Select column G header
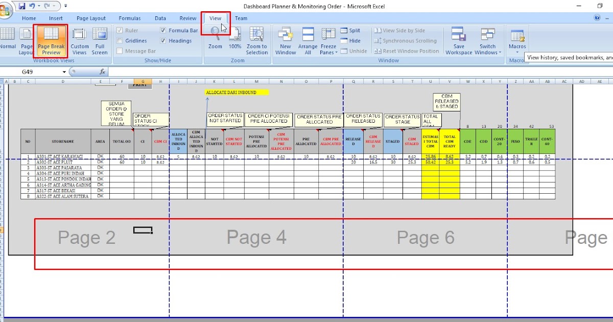Screen dimensions: 613x322 pyautogui.click(x=143, y=81)
